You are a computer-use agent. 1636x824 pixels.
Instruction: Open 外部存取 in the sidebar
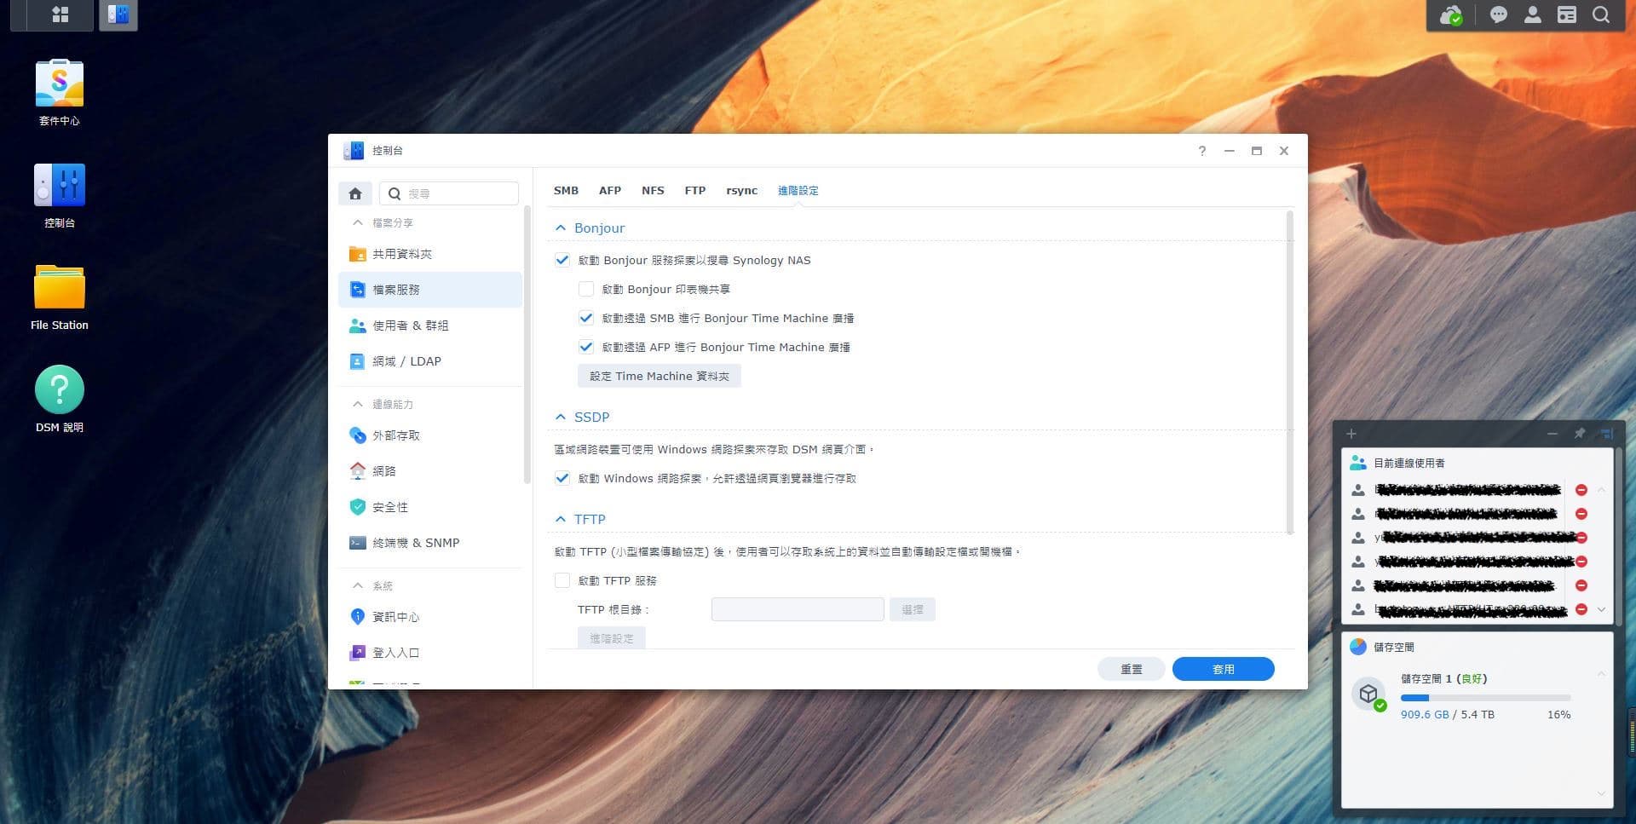click(430, 435)
